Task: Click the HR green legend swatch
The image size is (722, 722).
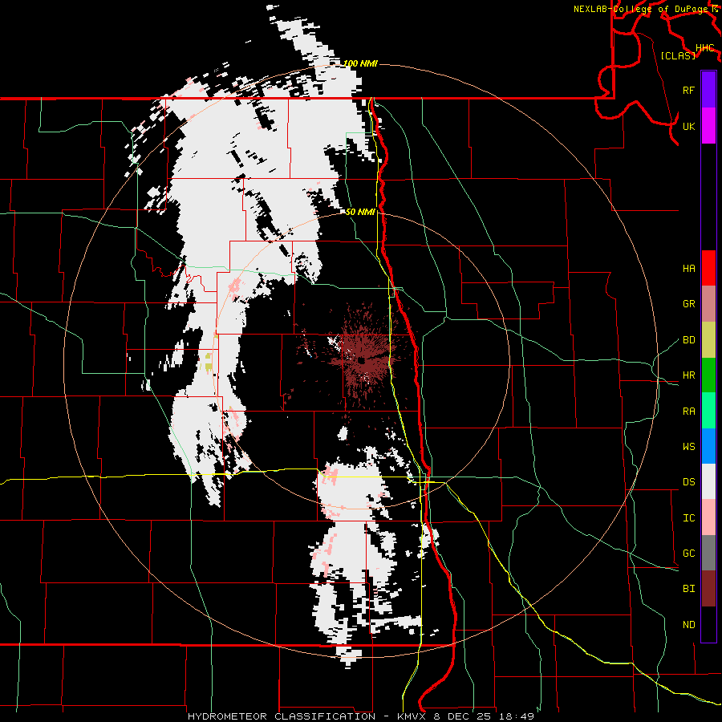Action: coord(708,375)
